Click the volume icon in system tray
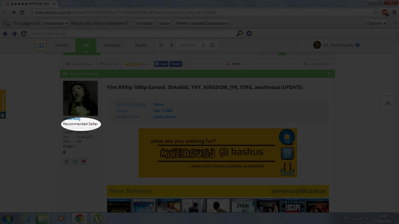 coord(366,218)
